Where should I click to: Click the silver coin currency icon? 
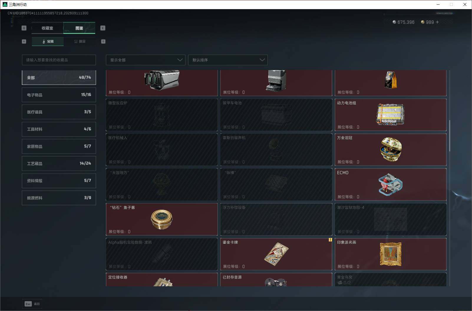click(394, 22)
